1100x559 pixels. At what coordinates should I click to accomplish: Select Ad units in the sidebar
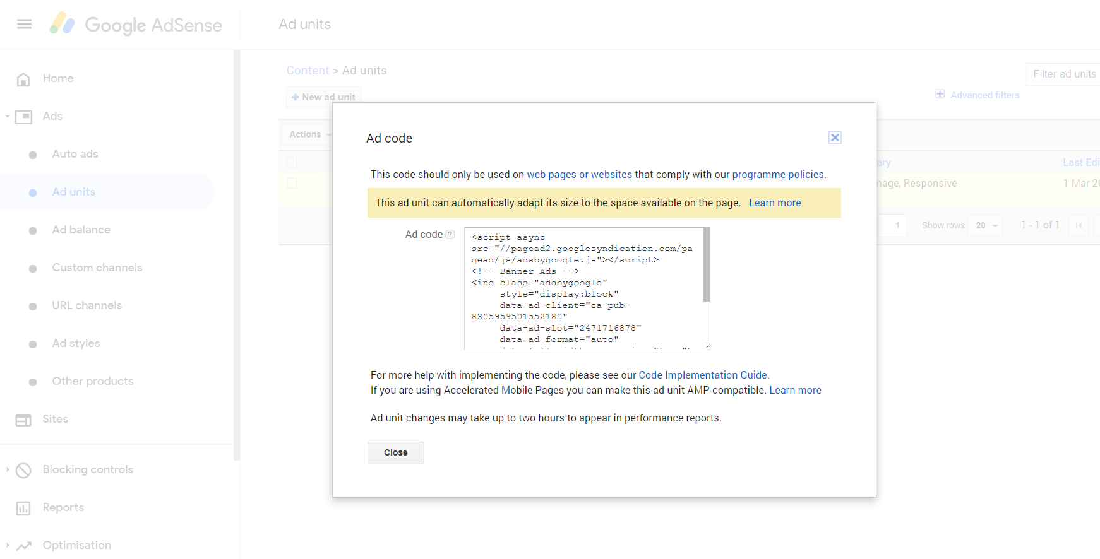click(74, 192)
